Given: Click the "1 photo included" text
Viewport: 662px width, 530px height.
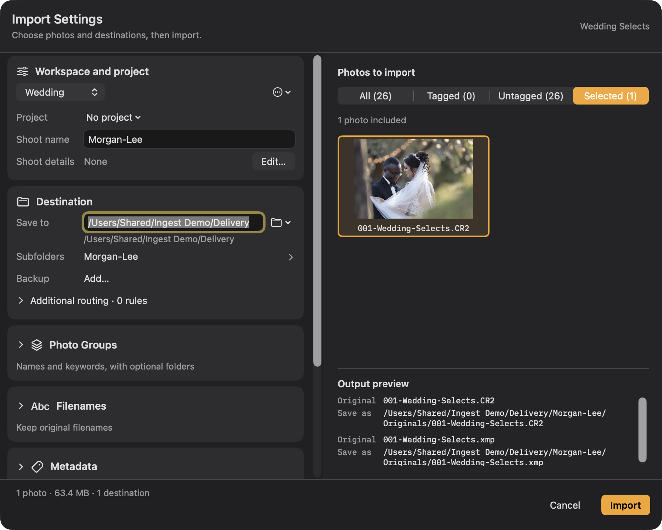Looking at the screenshot, I should (372, 120).
